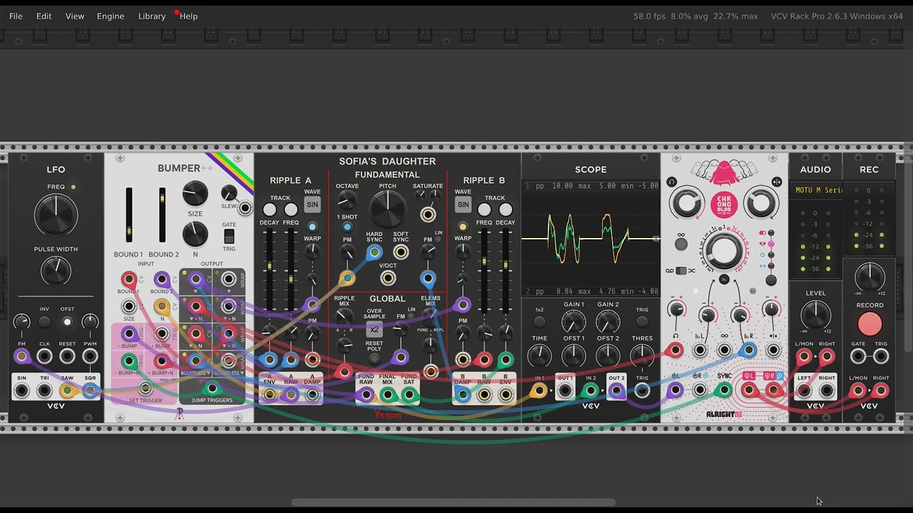913x513 pixels.
Task: Click the HARD SYNC input jack
Action: 374,252
